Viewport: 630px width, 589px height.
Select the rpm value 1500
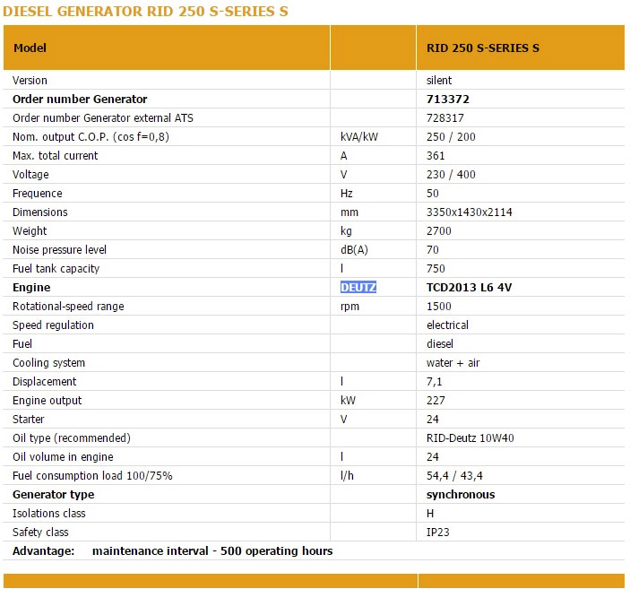(439, 307)
